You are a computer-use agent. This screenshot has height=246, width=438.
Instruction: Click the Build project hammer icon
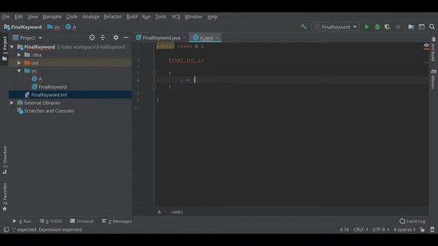303,27
